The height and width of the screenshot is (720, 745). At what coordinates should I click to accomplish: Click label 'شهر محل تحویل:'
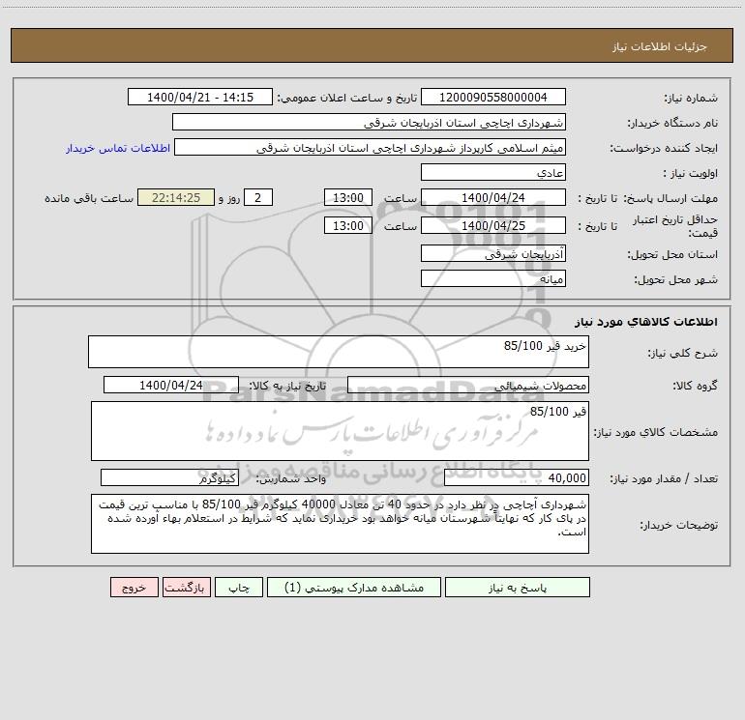click(x=675, y=279)
